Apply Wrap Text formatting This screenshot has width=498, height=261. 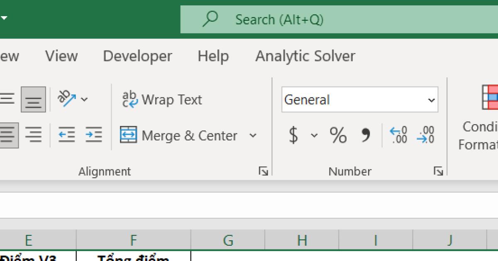[162, 99]
